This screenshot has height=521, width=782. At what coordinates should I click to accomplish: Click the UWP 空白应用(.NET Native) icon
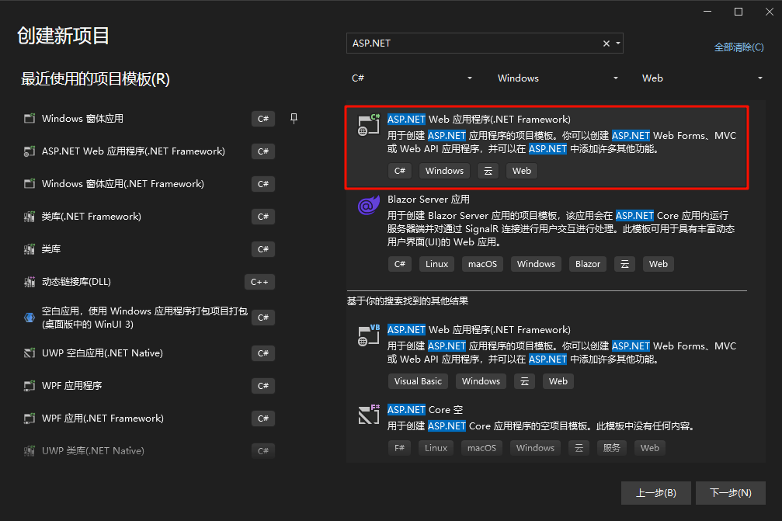[30, 353]
